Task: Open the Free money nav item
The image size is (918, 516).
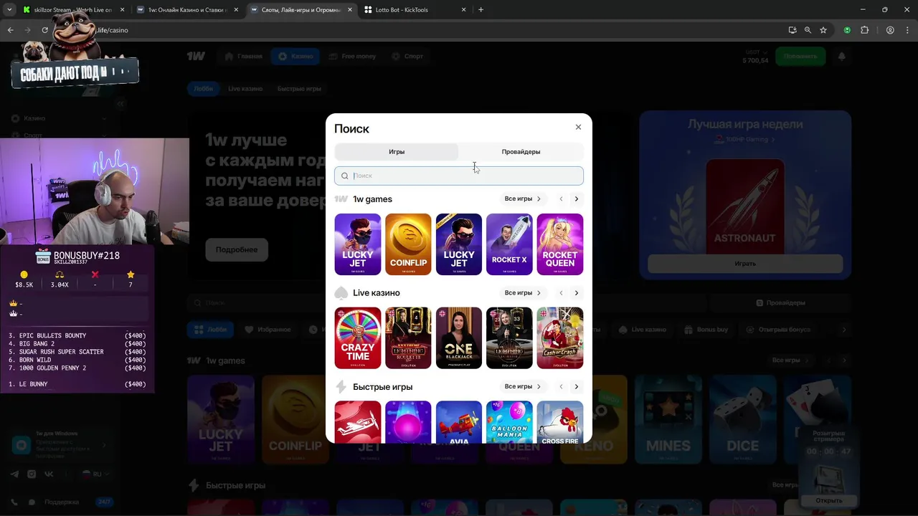Action: [353, 56]
